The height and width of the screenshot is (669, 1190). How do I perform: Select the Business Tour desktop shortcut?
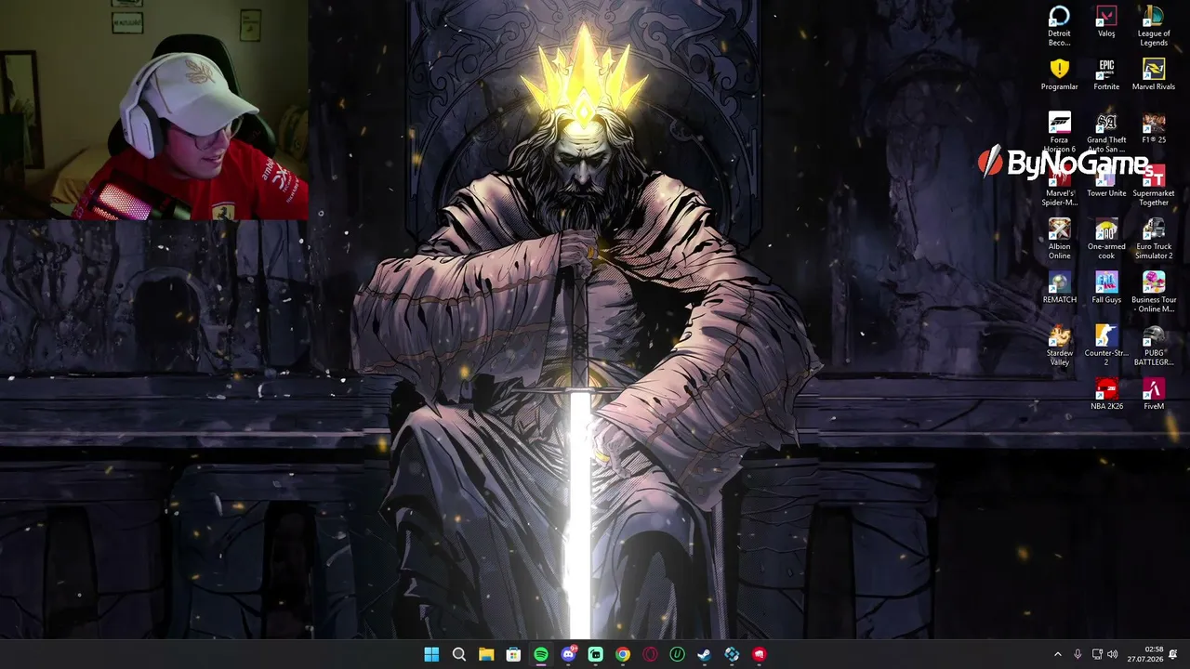1154,292
